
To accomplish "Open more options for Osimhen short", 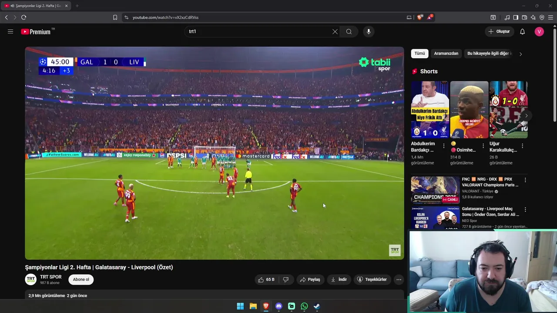I will coord(483,146).
